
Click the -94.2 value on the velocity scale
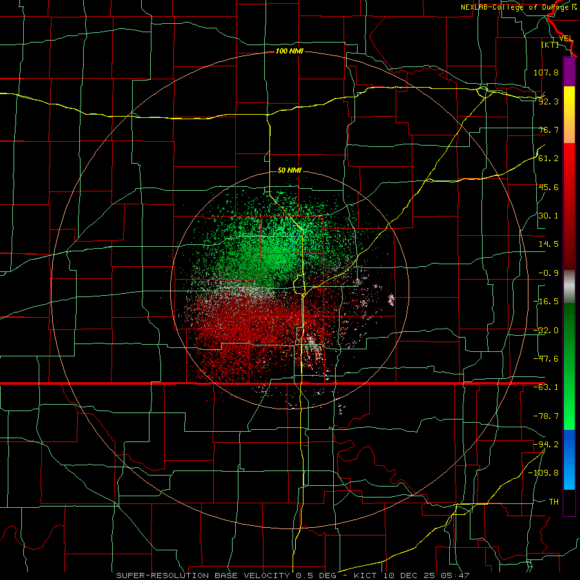[546, 444]
